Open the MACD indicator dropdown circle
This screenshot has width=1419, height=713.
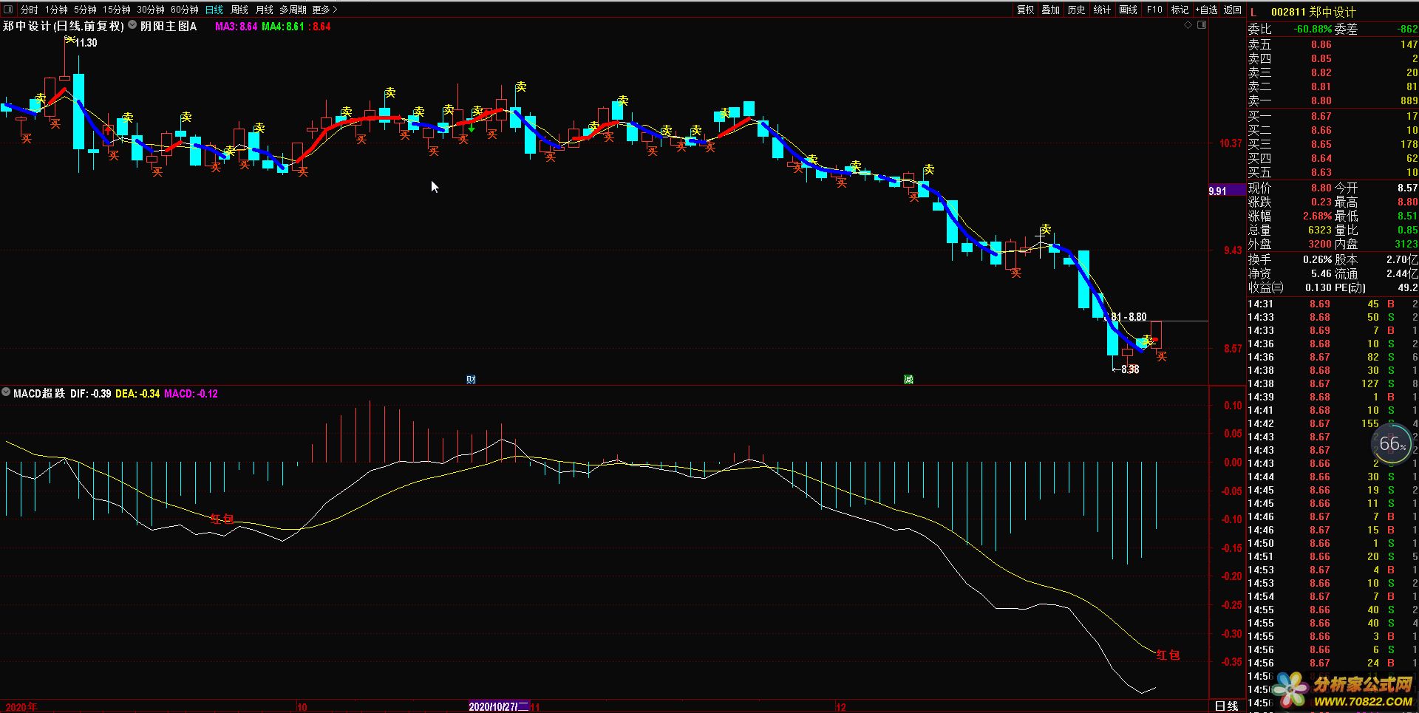(x=6, y=393)
